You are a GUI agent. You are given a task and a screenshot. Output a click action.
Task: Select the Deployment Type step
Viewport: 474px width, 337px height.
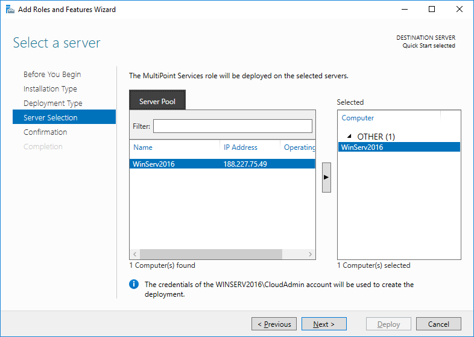tap(52, 104)
